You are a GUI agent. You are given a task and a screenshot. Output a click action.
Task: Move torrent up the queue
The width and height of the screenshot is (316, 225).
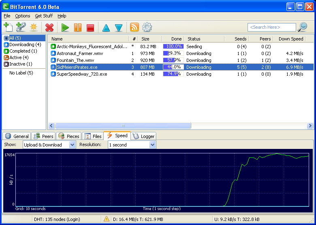[x=106, y=28]
